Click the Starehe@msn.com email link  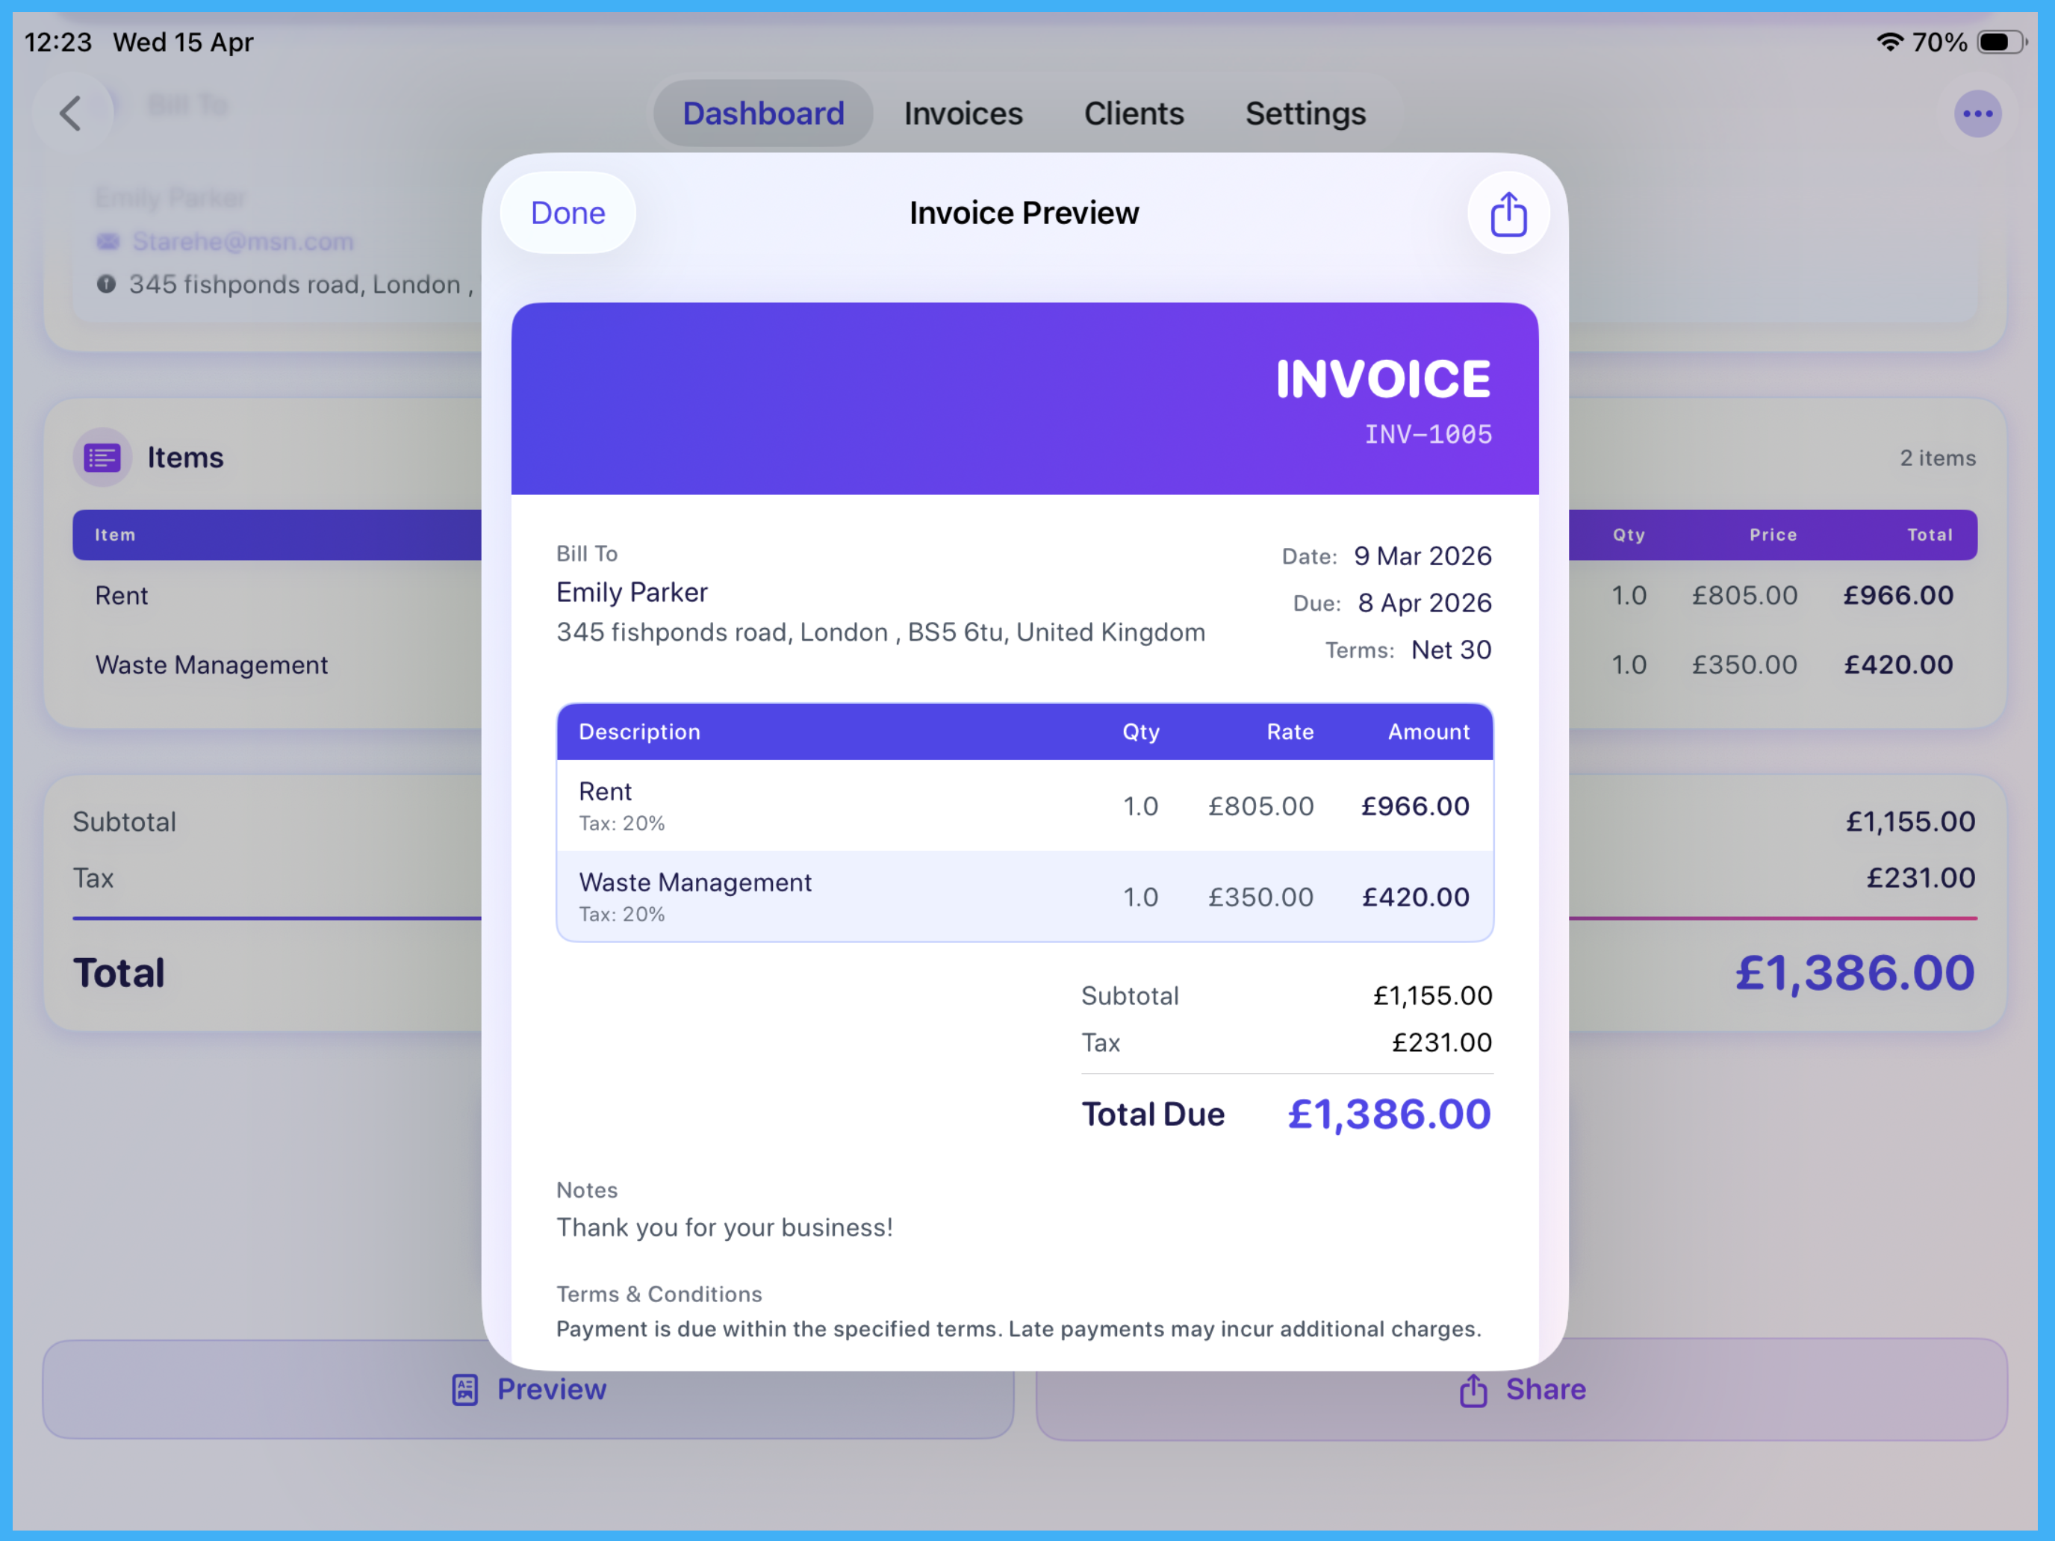pyautogui.click(x=243, y=241)
